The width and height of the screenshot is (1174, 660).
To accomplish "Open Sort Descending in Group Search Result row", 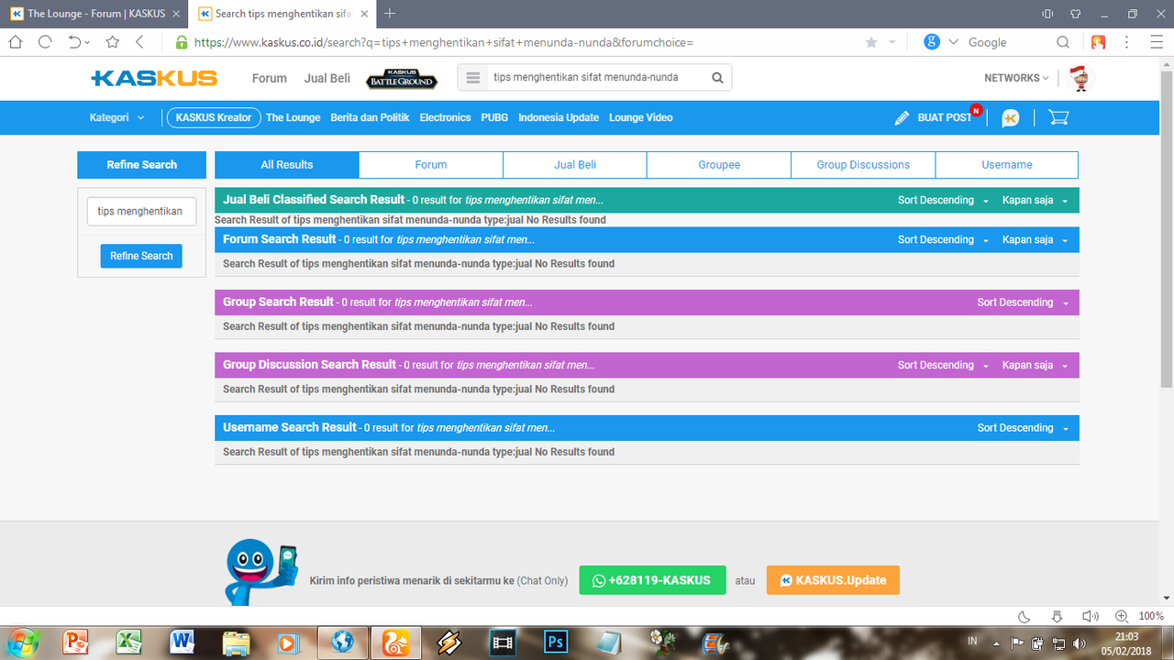I will point(1023,302).
